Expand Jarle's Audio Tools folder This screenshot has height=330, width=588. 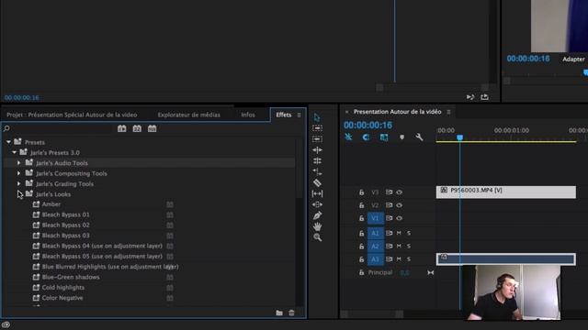18,163
